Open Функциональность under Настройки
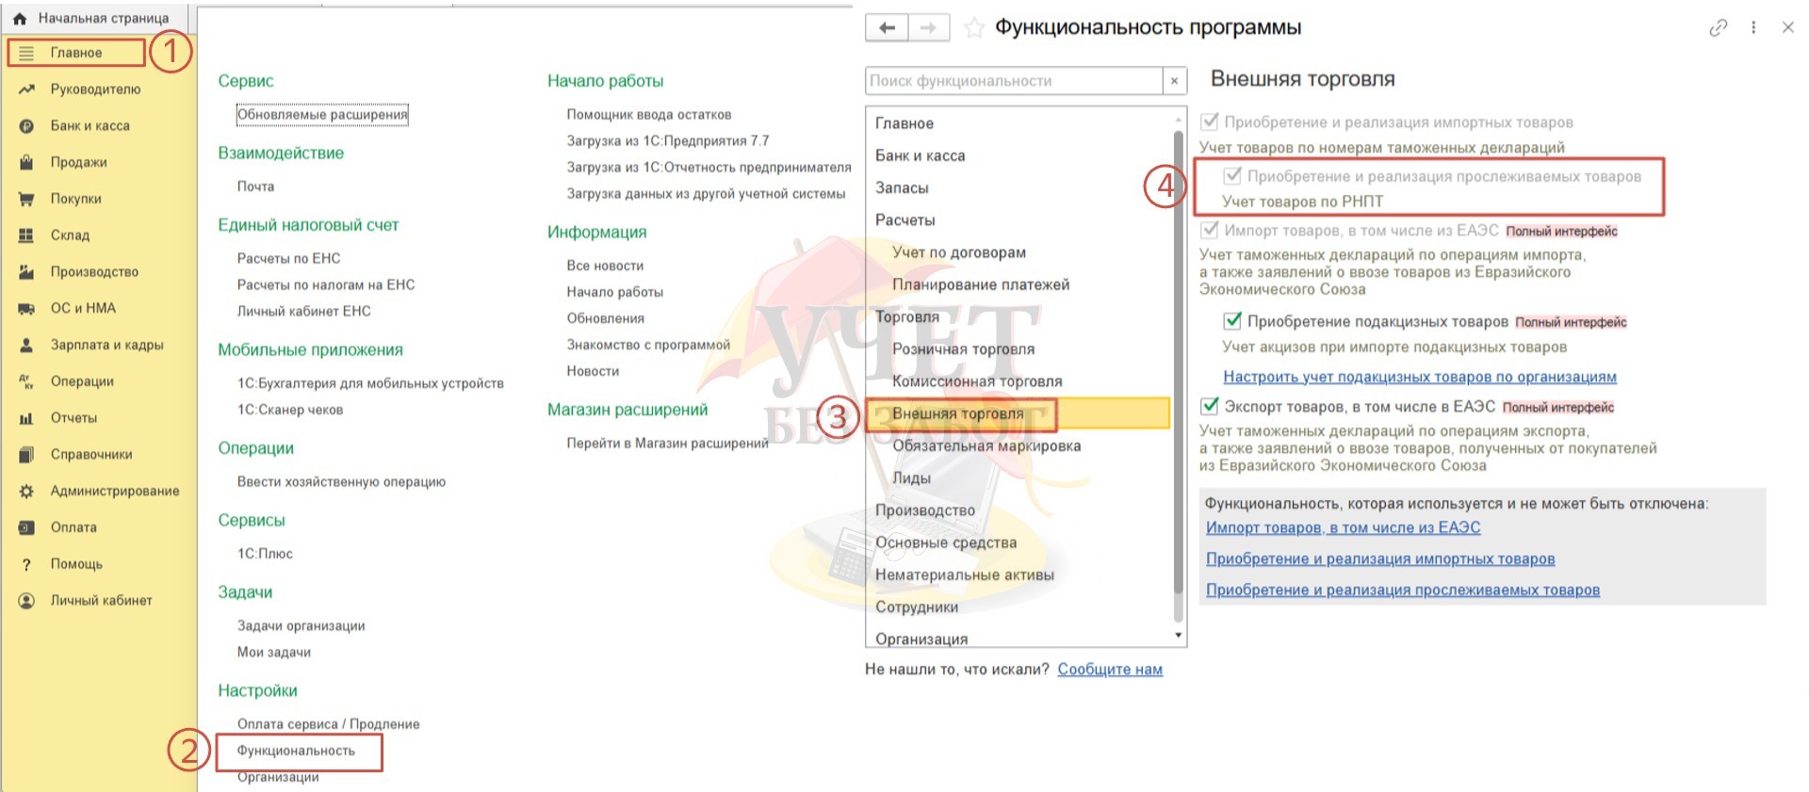This screenshot has width=1809, height=792. pos(296,751)
